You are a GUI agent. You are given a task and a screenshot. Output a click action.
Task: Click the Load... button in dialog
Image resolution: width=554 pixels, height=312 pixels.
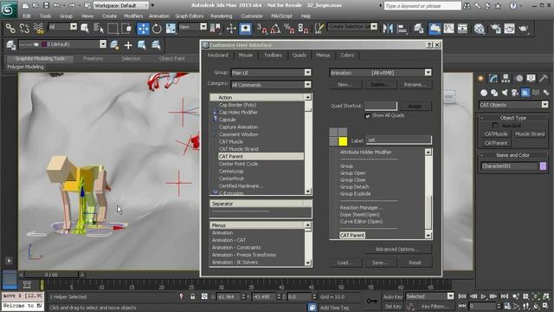(x=345, y=263)
